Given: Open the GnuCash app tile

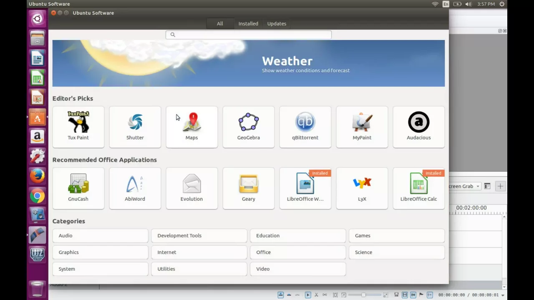Looking at the screenshot, I should click(x=78, y=188).
